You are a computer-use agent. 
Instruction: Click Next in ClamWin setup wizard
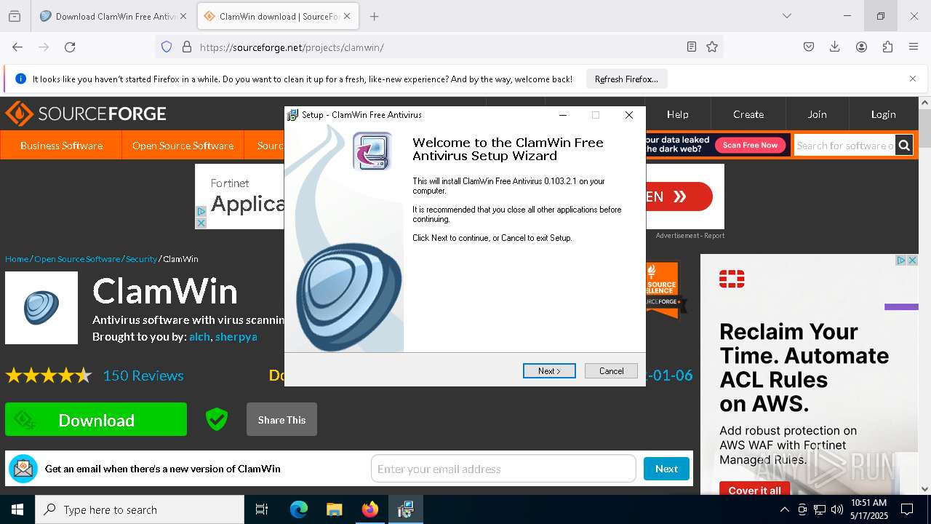pyautogui.click(x=549, y=371)
